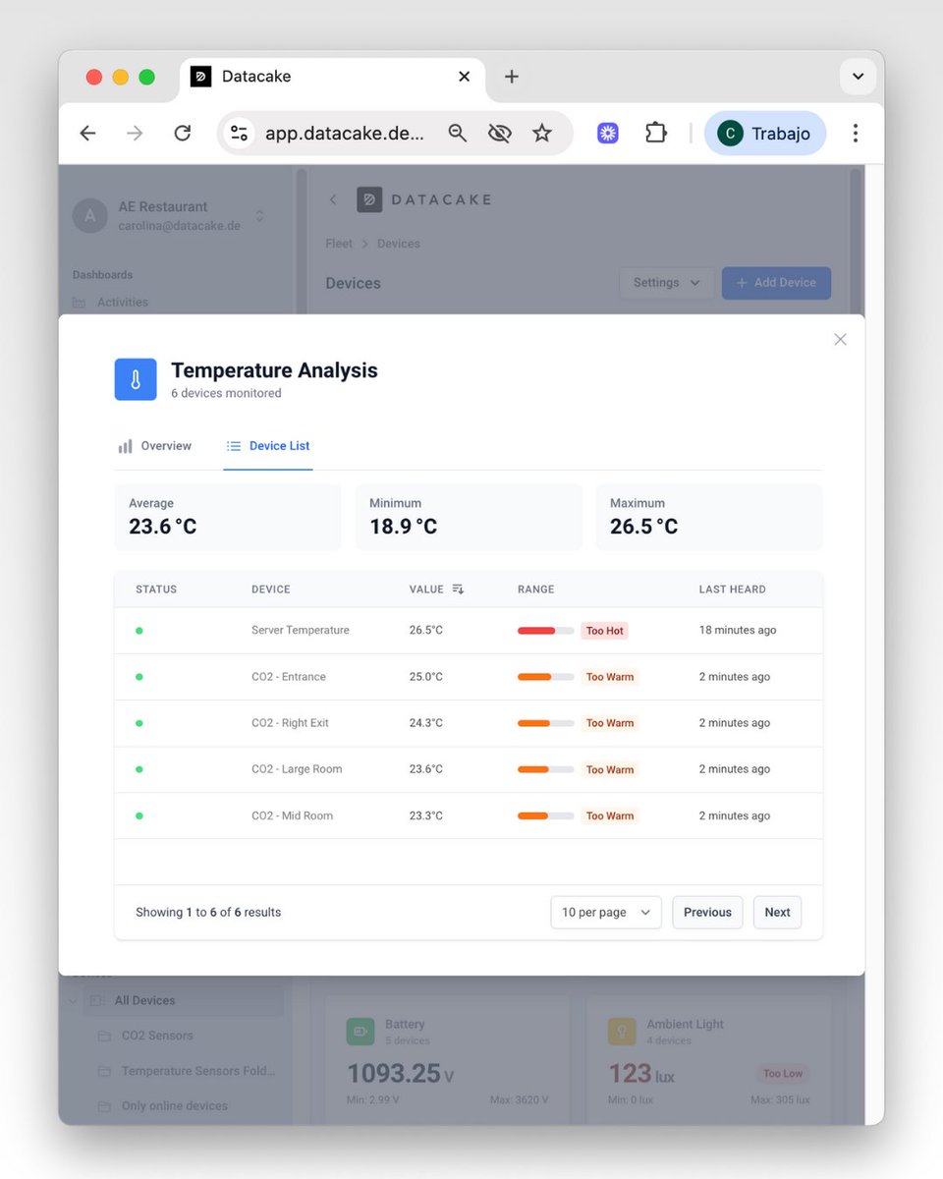
Task: Open a new browser tab
Action: (511, 77)
